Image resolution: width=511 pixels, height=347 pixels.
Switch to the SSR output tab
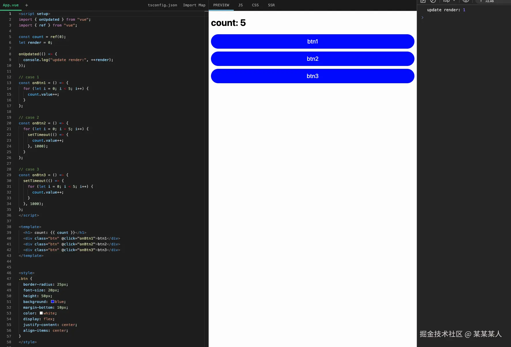click(x=271, y=5)
